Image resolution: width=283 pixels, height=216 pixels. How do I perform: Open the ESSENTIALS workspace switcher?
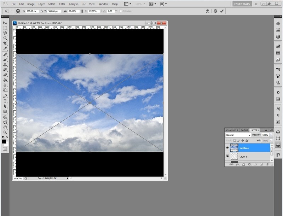click(x=242, y=4)
